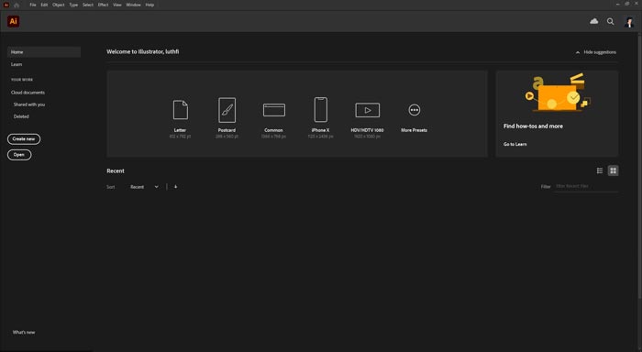The width and height of the screenshot is (642, 352).
Task: Open the View menu
Action: coord(117,5)
